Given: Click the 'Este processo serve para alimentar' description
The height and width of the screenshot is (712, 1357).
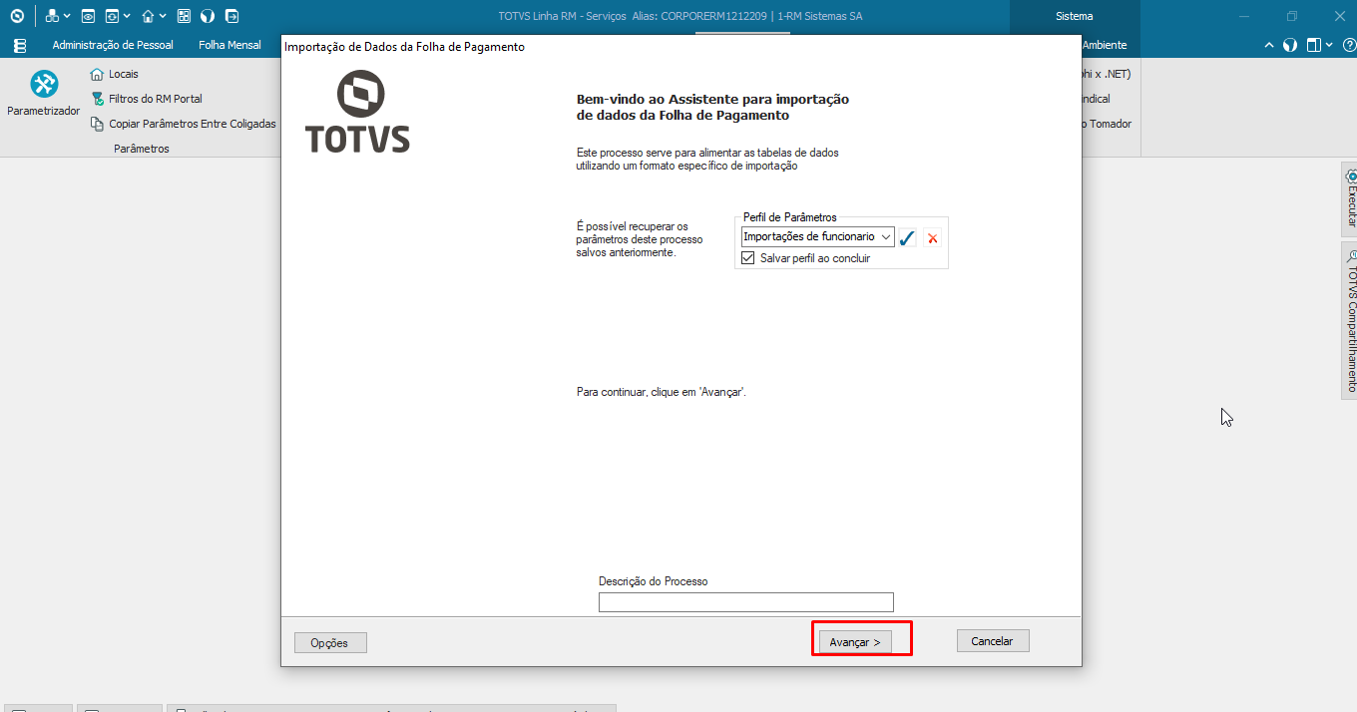Looking at the screenshot, I should point(707,160).
